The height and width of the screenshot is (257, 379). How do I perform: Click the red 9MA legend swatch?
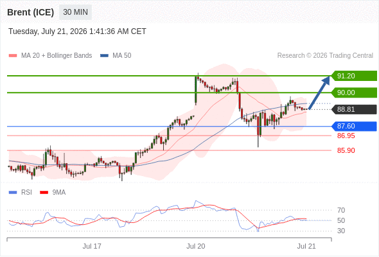(44, 193)
